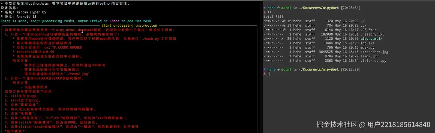Viewport: 435px width, 133px height.
Task: Click the '../' parent directory entry
Action: 364,26
